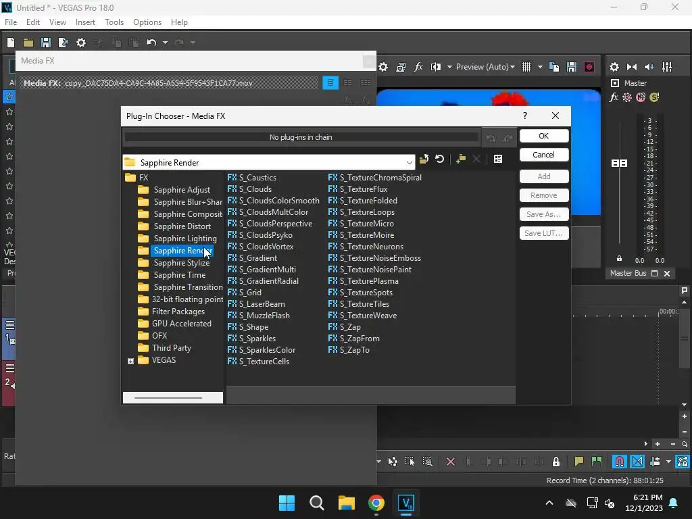Open a project with the folder icon
Viewport: 692px width, 519px height.
[28, 43]
